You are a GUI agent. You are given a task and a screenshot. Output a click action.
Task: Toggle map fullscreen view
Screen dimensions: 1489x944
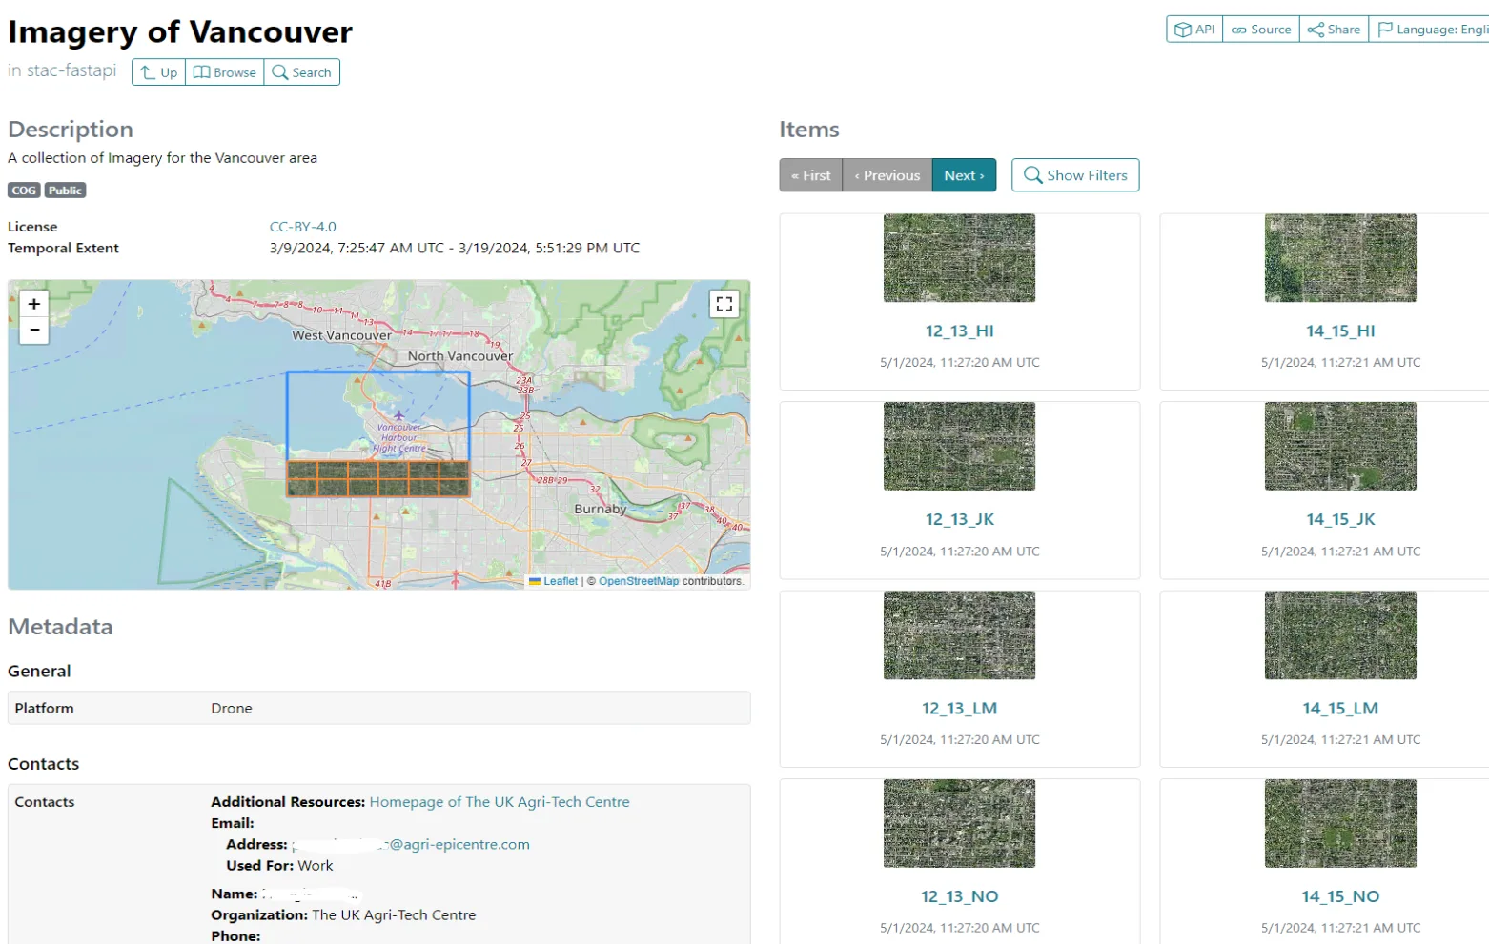pyautogui.click(x=724, y=304)
